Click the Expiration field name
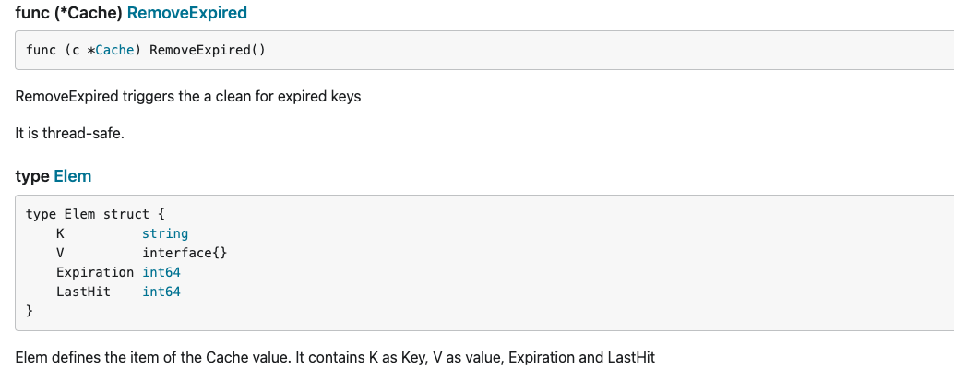The height and width of the screenshot is (381, 954). [95, 272]
